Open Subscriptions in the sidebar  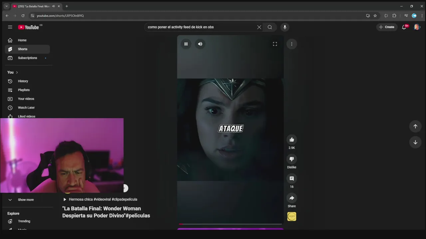27,58
